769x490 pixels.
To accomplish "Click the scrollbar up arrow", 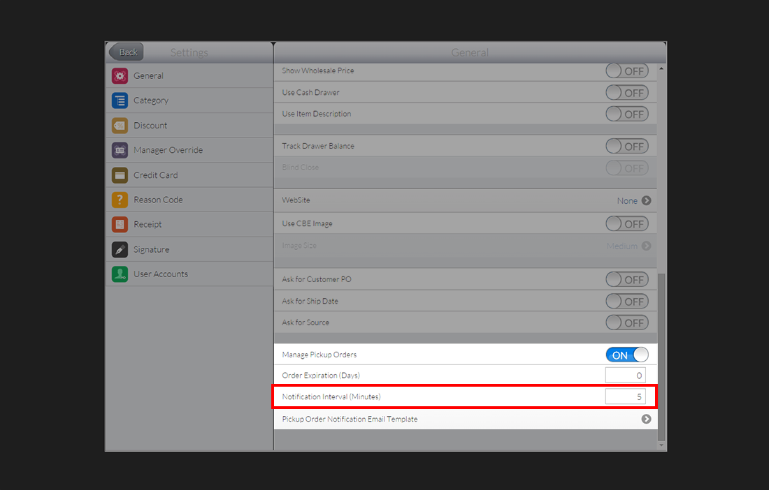I will click(x=661, y=68).
